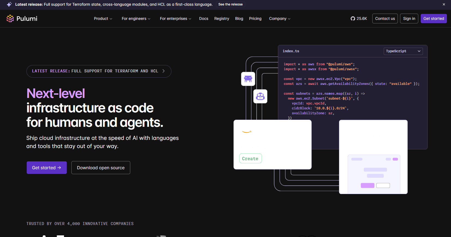This screenshot has width=451, height=237.
Task: Expand the For enterprises menu
Action: [x=175, y=19]
